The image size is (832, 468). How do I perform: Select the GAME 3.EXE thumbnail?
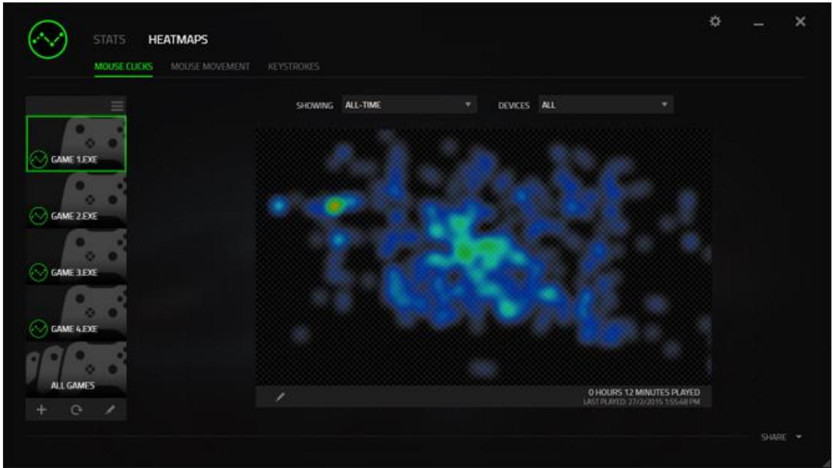tap(76, 256)
